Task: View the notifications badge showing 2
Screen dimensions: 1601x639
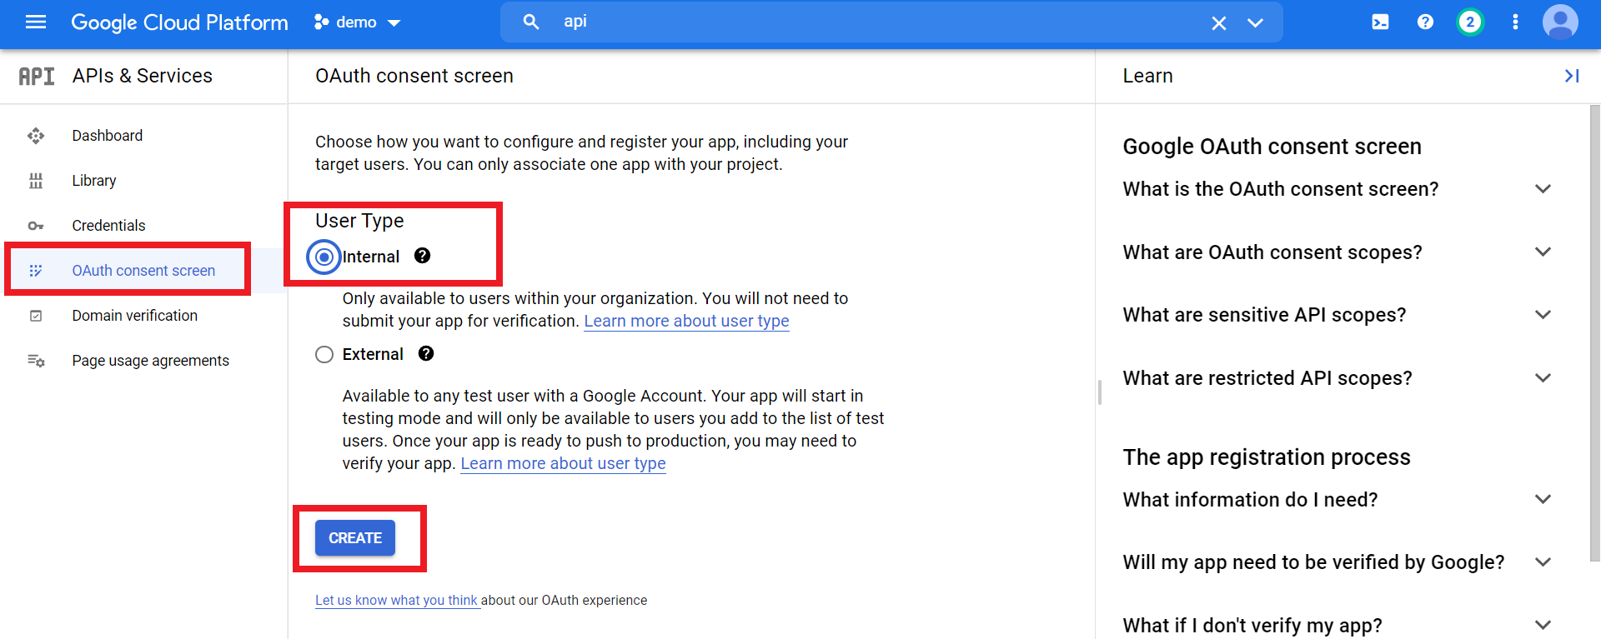Action: (1469, 22)
